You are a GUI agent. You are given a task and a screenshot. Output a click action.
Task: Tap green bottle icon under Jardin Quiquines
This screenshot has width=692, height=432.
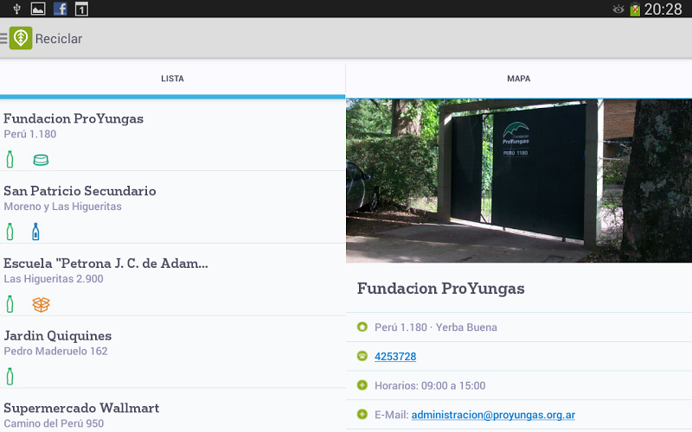click(10, 376)
